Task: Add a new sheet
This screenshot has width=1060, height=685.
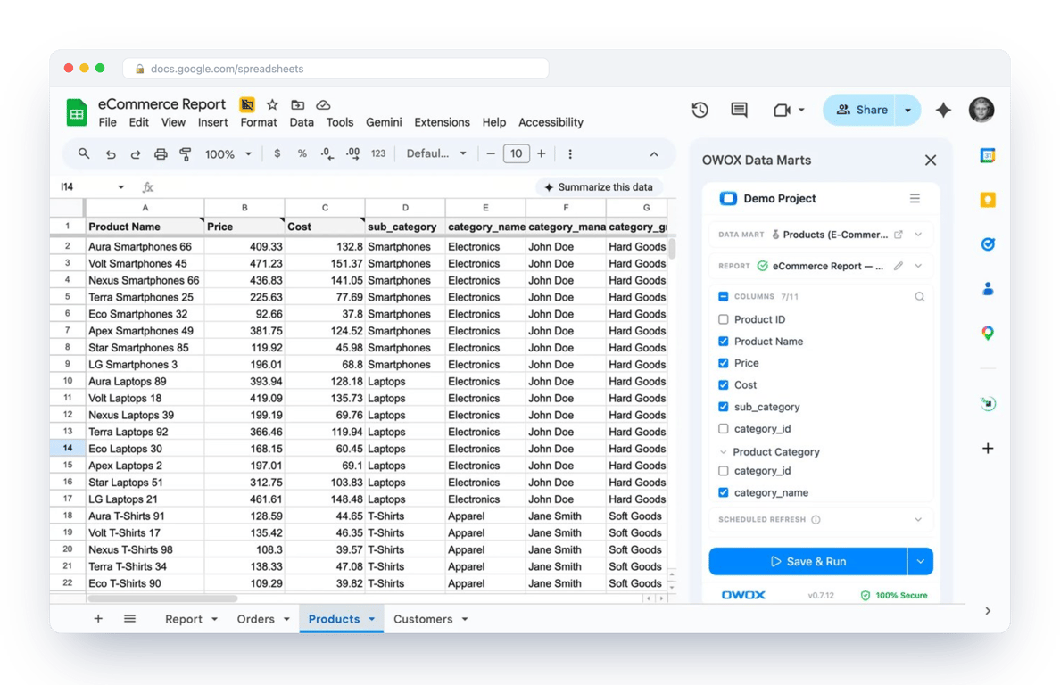Action: [x=98, y=619]
